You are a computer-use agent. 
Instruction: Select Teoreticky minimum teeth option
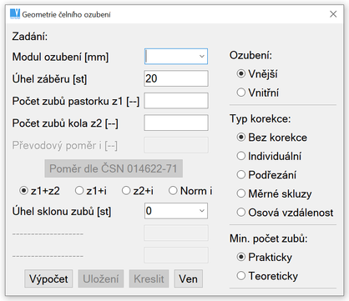pos(267,276)
